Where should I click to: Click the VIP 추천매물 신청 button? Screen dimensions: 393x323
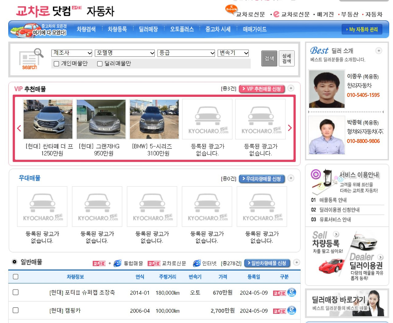pyautogui.click(x=262, y=89)
